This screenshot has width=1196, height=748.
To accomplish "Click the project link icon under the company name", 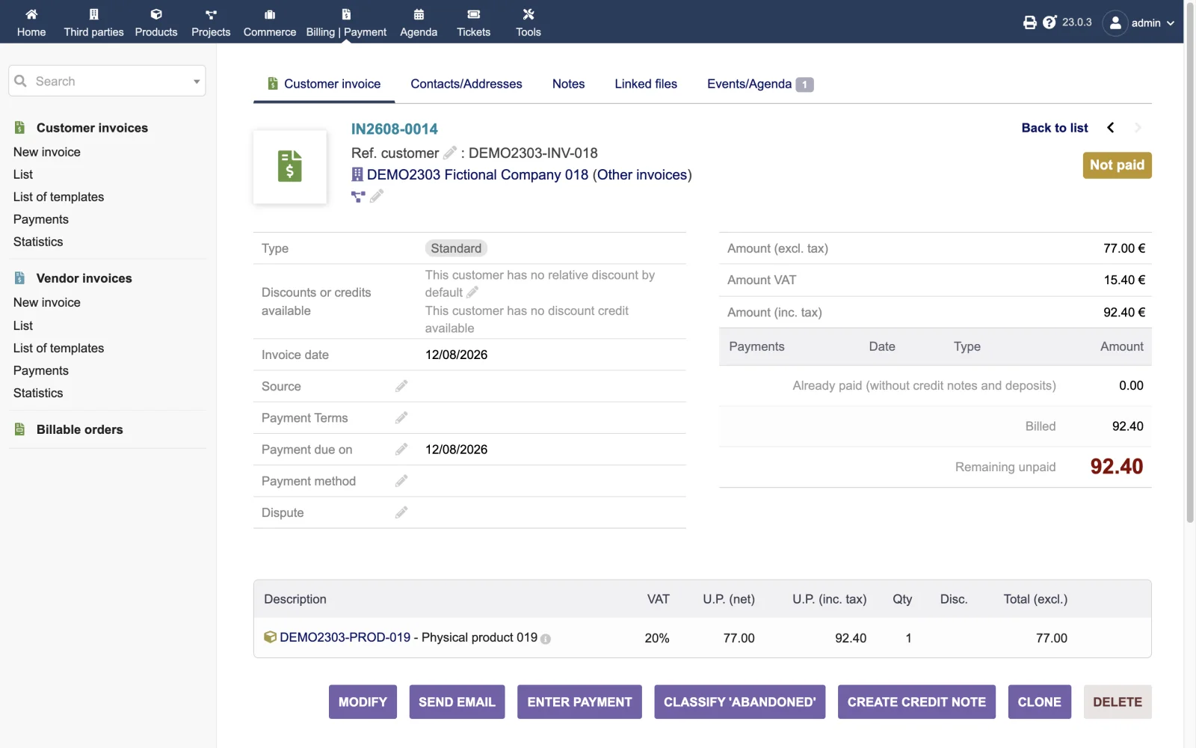I will coord(358,197).
